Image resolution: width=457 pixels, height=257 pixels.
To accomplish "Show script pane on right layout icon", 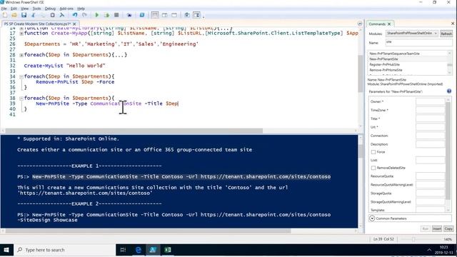I will pos(165,15).
